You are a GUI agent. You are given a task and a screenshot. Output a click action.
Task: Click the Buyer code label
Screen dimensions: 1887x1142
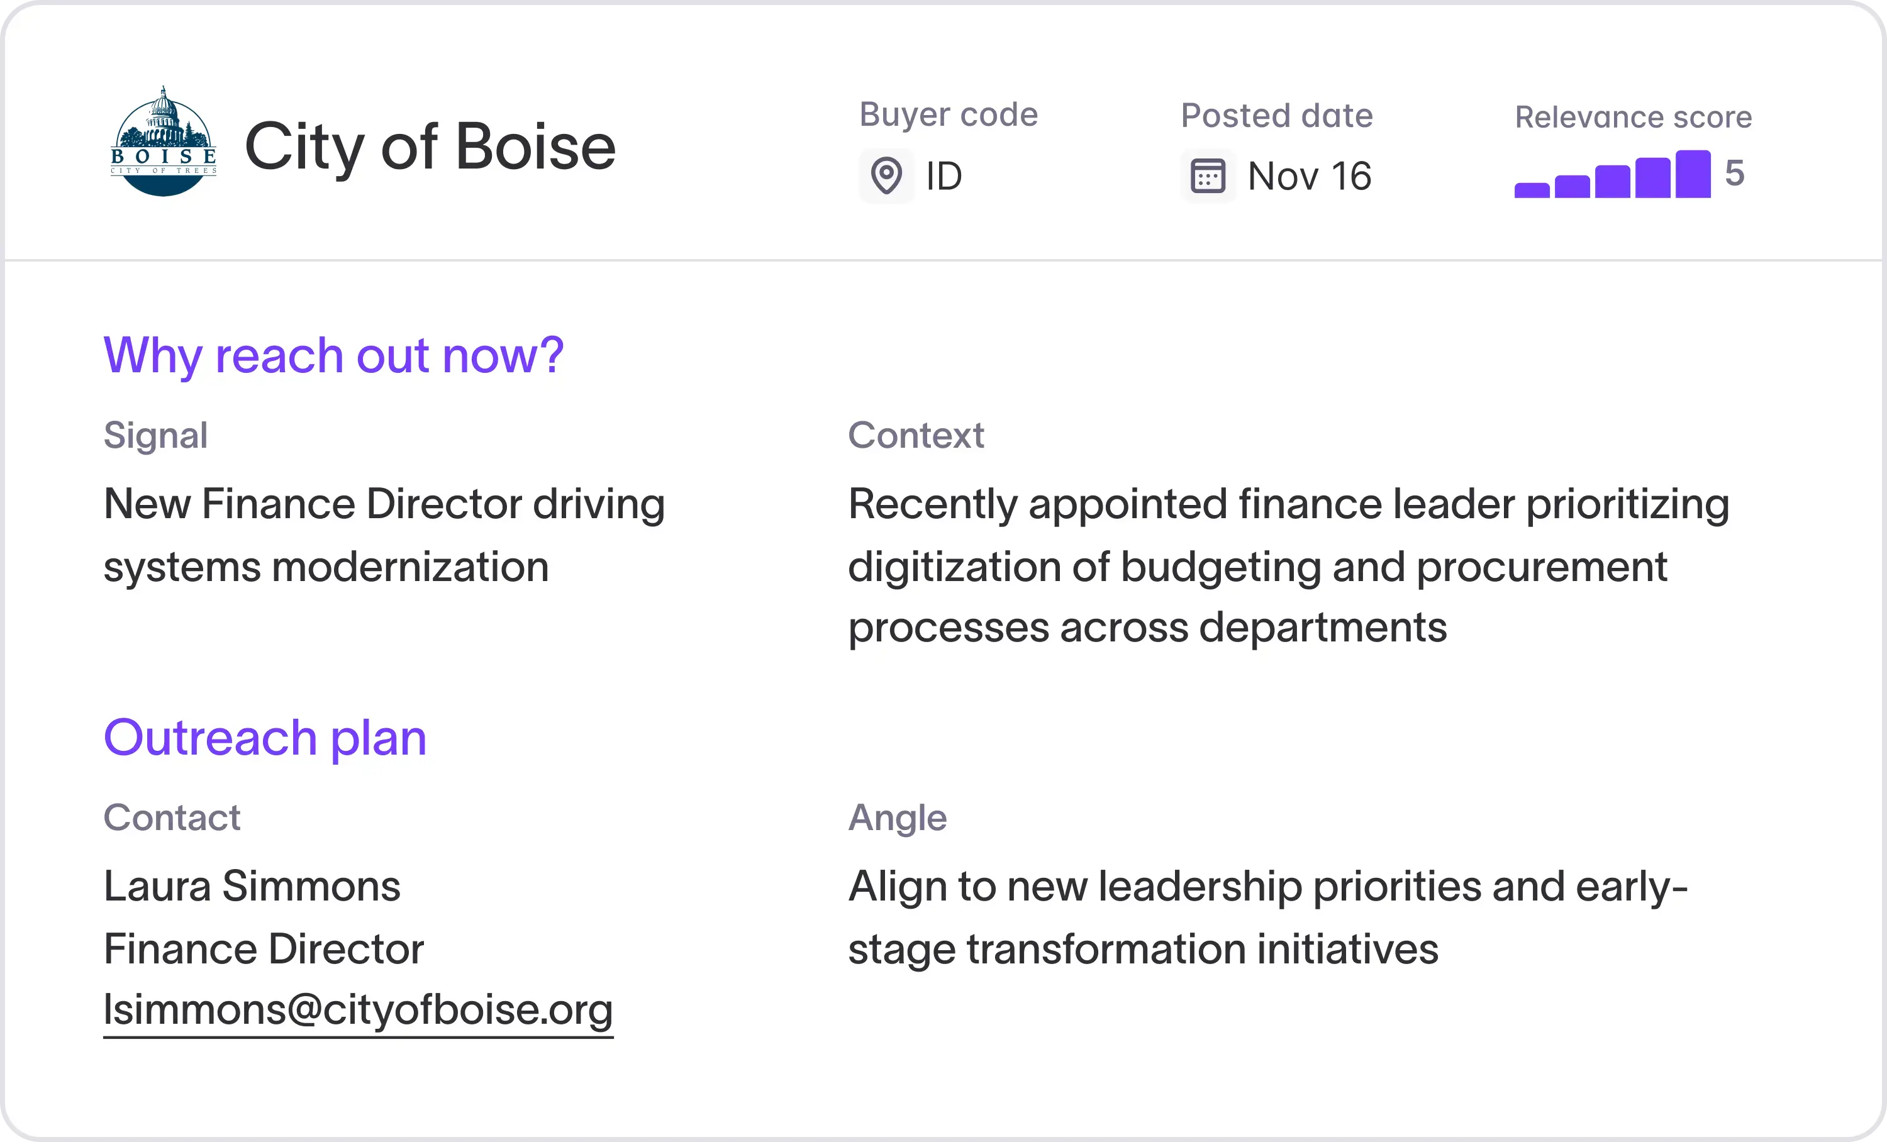point(948,115)
